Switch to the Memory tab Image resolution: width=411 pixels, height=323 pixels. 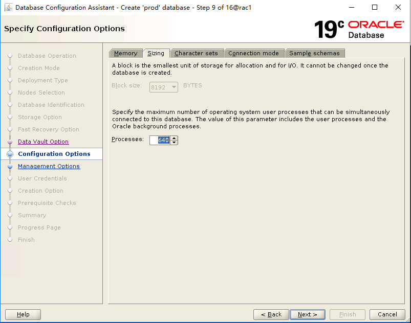point(126,53)
